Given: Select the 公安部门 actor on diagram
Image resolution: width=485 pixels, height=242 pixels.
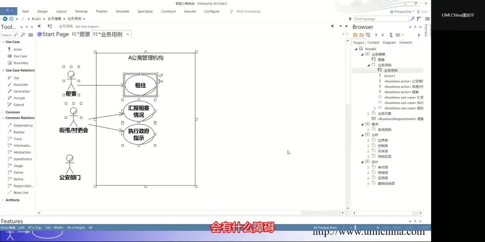Looking at the screenshot, I should pyautogui.click(x=70, y=168).
